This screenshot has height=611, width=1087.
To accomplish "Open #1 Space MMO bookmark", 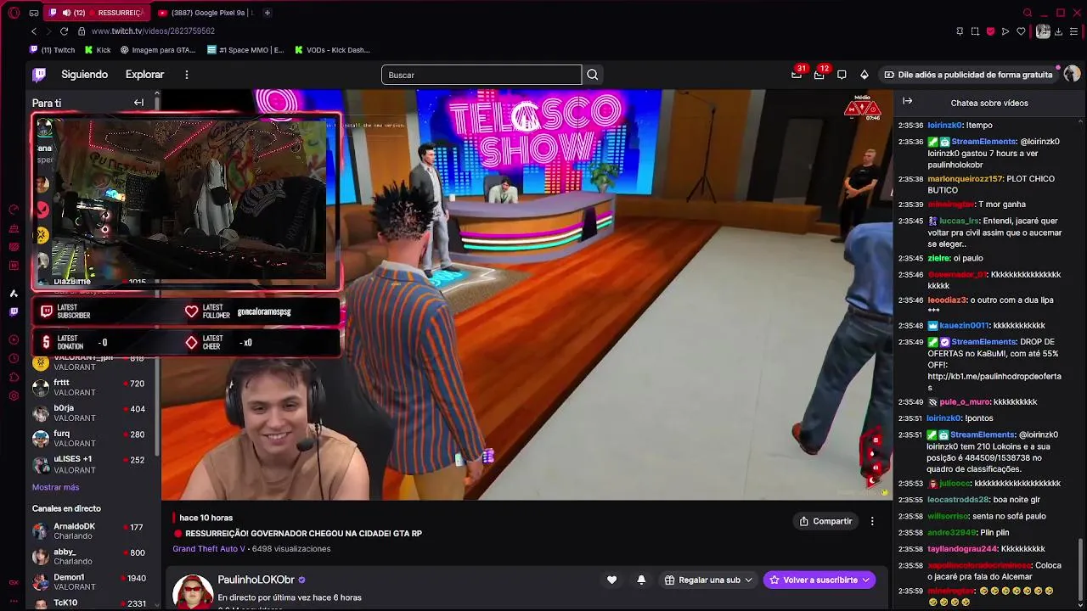I will pos(245,50).
